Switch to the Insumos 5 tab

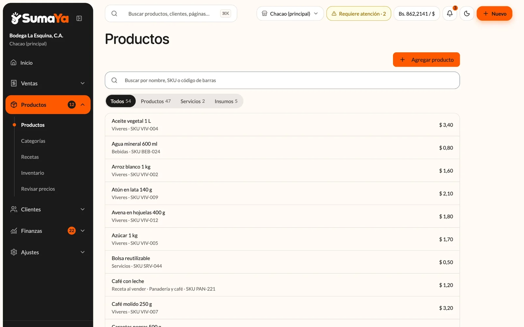[226, 101]
